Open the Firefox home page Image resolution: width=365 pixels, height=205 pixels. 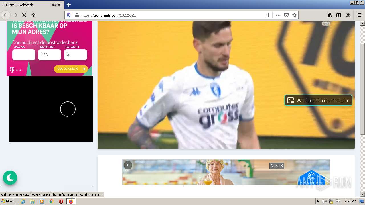[33, 15]
